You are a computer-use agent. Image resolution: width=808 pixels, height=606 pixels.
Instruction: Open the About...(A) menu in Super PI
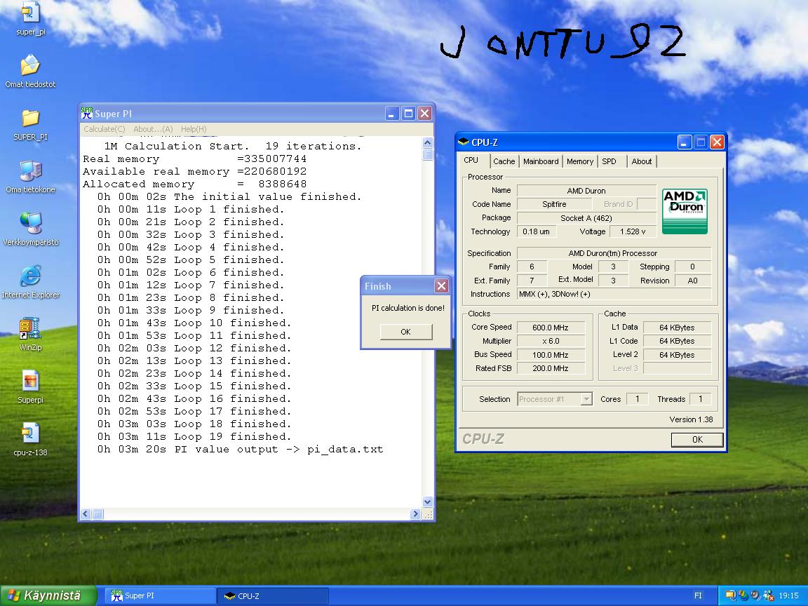tap(153, 129)
